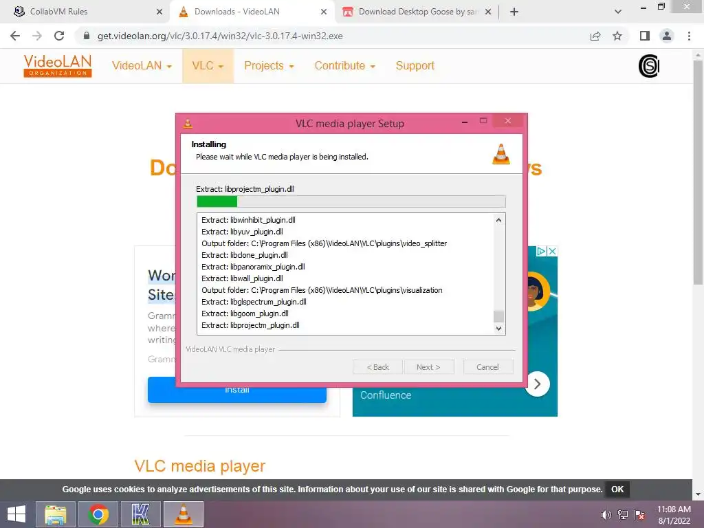Open the K application in taskbar
Image resolution: width=704 pixels, height=528 pixels.
pos(140,514)
